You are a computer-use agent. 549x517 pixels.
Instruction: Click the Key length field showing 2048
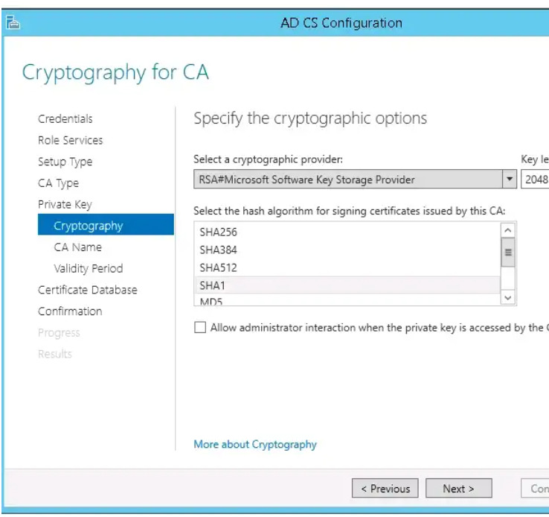point(535,179)
